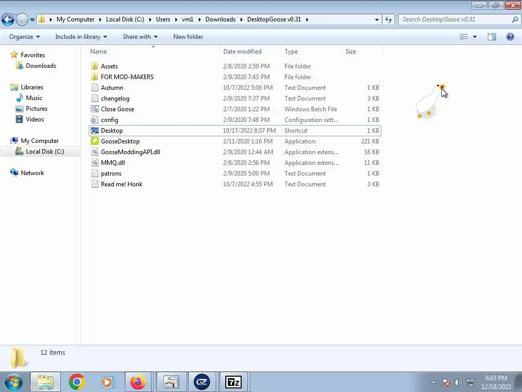Expand the arrow after Users in the address bar
This screenshot has height=392, width=522.
click(176, 19)
